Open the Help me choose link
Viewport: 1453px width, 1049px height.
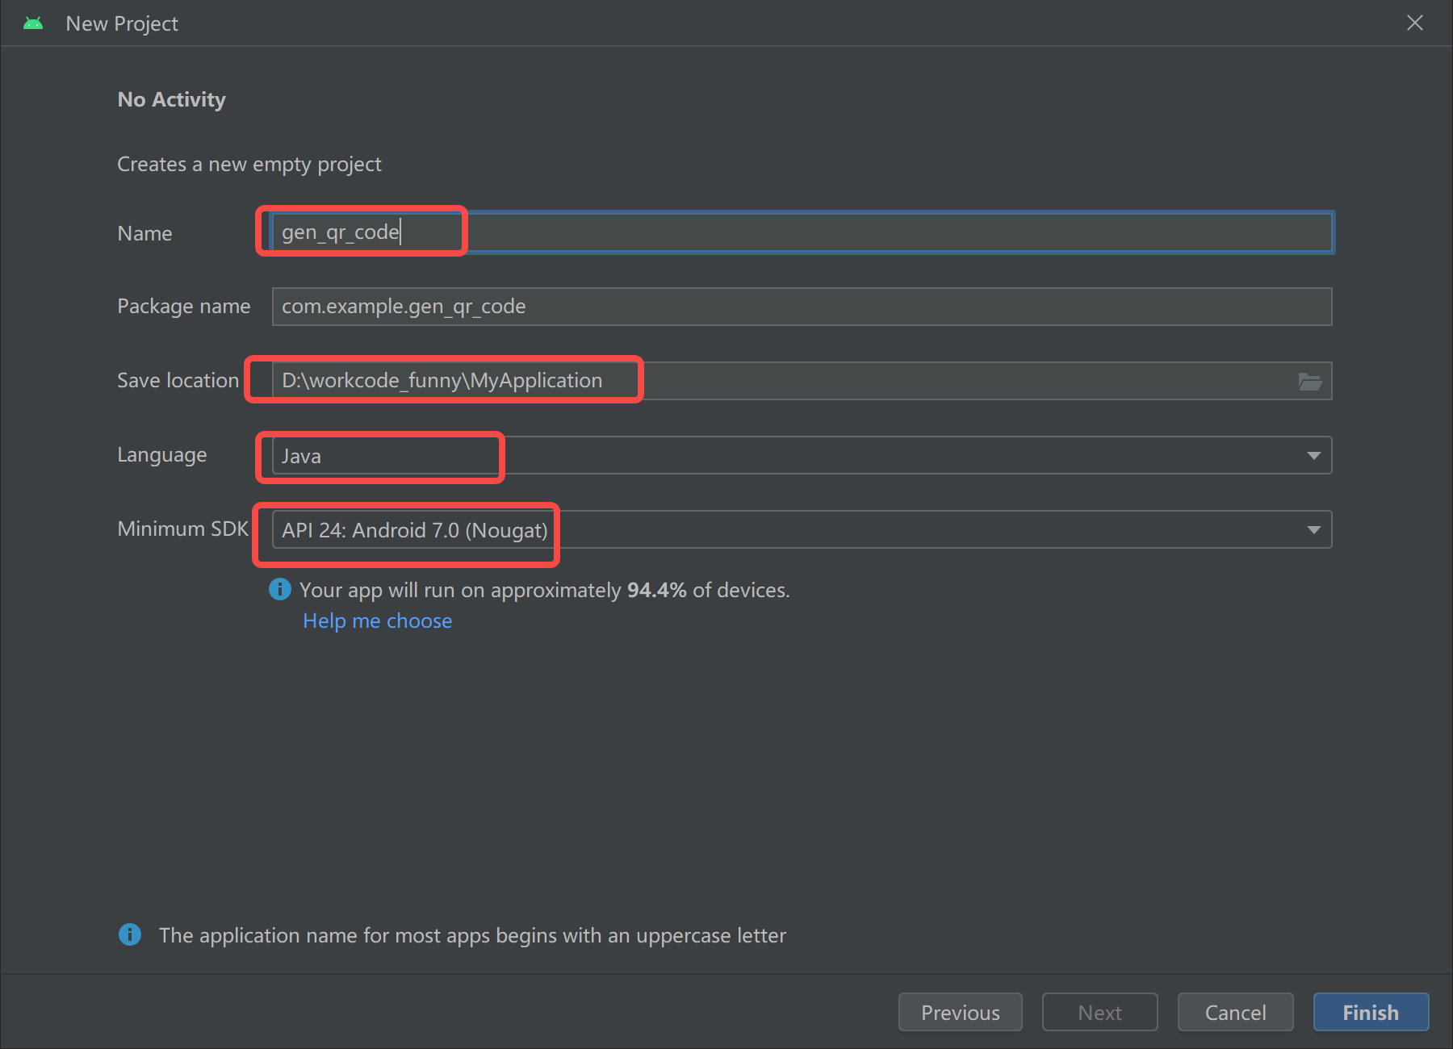377,621
